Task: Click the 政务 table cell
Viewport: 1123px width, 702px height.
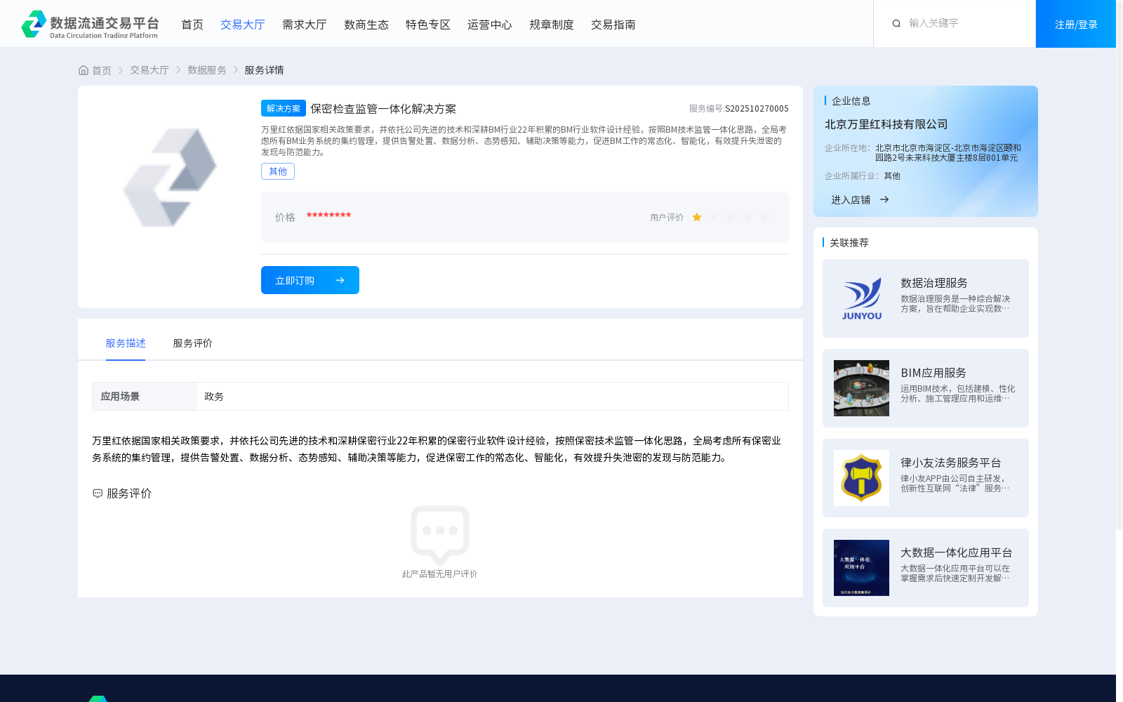Action: (493, 397)
